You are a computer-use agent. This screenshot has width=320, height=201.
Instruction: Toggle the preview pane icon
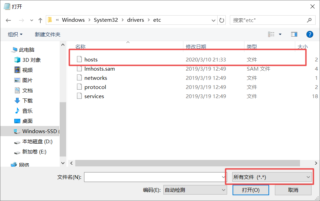click(294, 34)
